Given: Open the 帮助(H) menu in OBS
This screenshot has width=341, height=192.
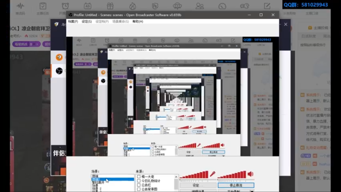Looking at the screenshot, I should pos(138,22).
